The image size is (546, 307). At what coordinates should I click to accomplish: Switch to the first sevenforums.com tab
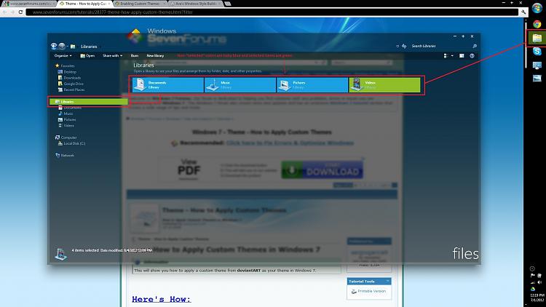click(x=28, y=4)
